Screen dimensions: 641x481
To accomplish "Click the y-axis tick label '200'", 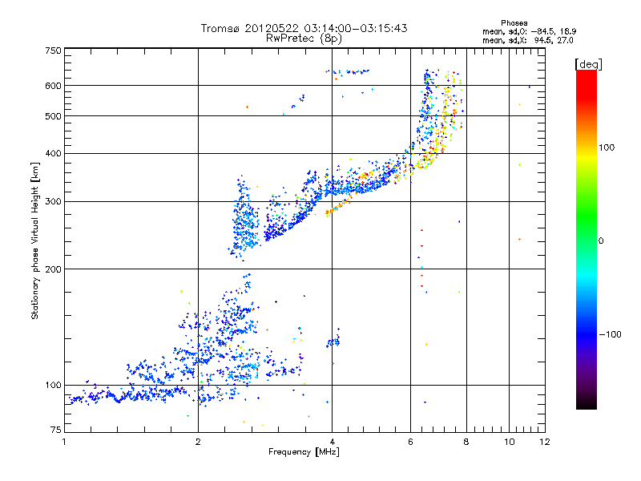I will click(54, 269).
